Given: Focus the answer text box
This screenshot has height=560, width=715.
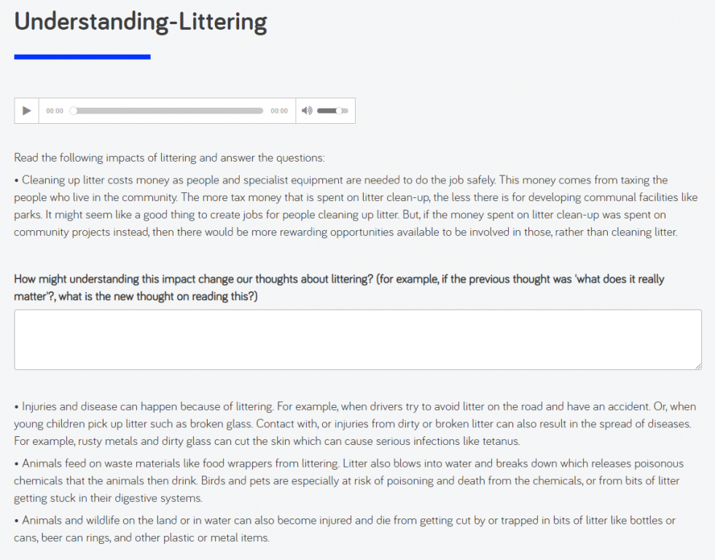Looking at the screenshot, I should coord(357,339).
